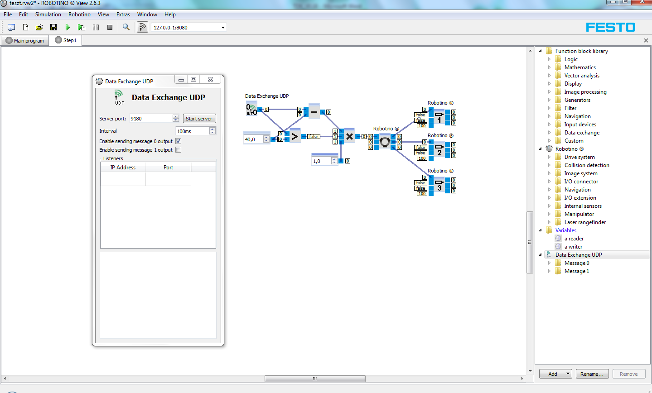Start the current subprogram via play-page icon
This screenshot has height=393, width=652.
click(82, 28)
